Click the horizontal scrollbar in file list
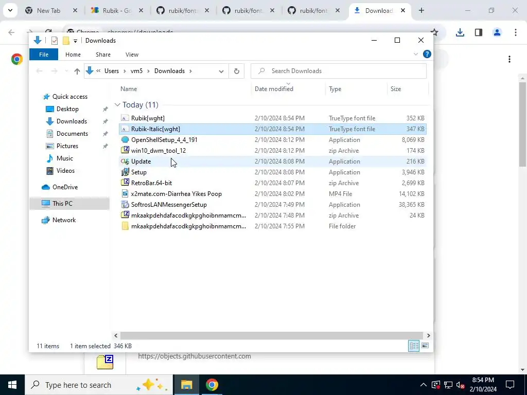527x395 pixels. [x=272, y=335]
